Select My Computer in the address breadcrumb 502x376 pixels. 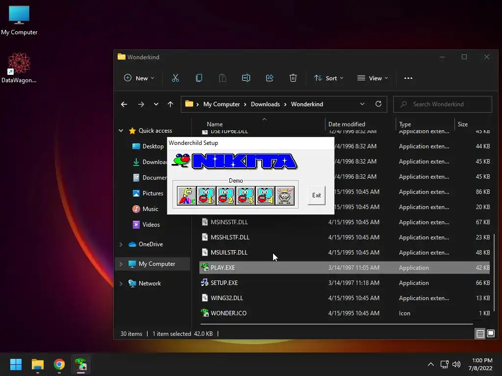point(222,104)
